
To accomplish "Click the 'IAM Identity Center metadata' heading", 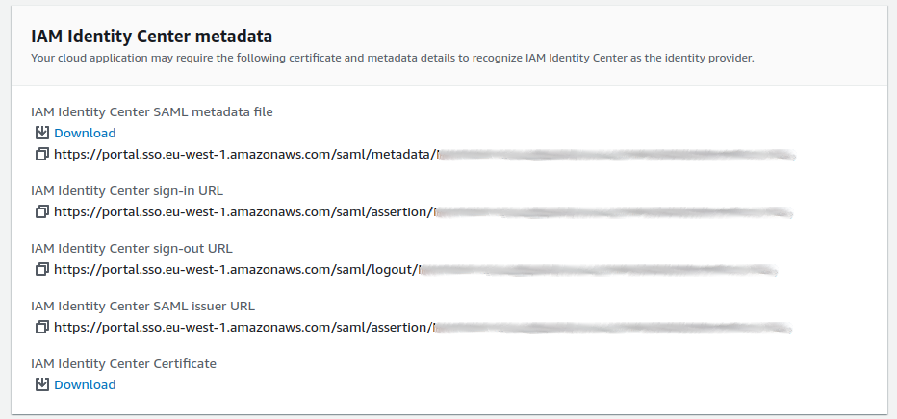I will 152,37.
